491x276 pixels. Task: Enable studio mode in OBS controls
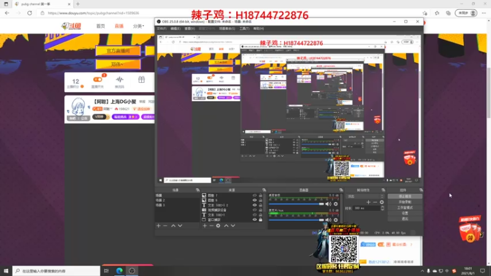[405, 207]
